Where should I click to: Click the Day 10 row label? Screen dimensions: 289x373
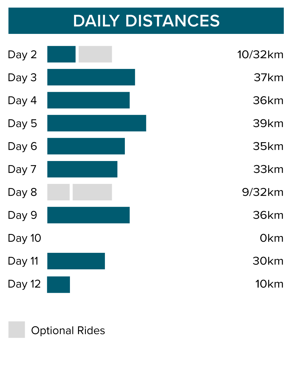(24, 238)
